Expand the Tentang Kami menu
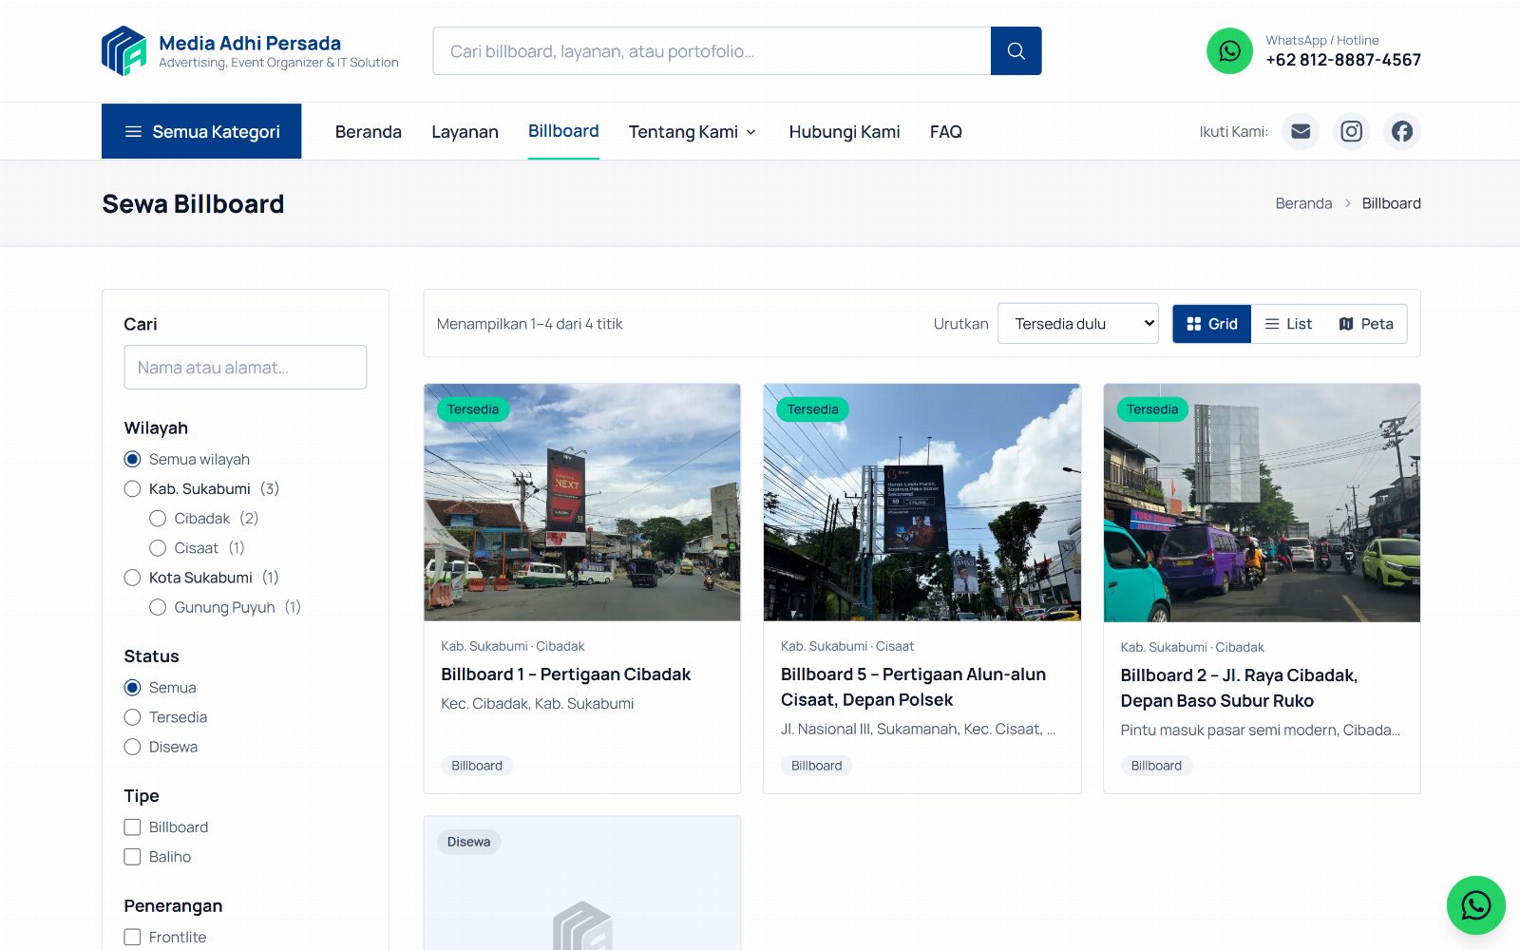This screenshot has width=1520, height=950. tap(693, 132)
